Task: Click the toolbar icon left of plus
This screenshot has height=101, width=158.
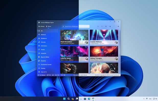Action: click(98, 26)
